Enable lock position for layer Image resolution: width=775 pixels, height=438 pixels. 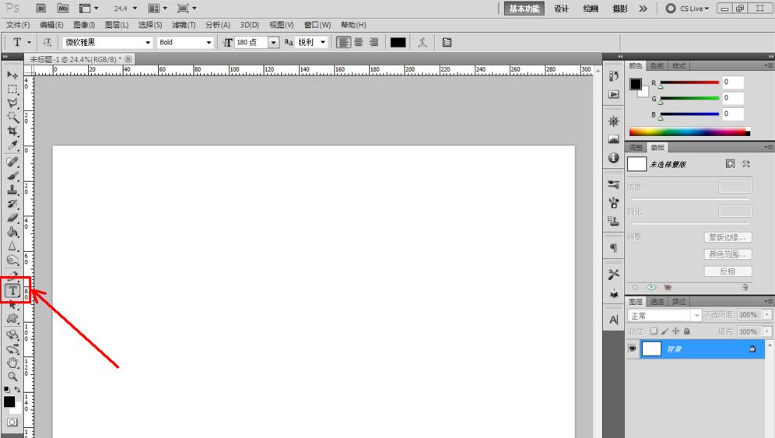[675, 331]
